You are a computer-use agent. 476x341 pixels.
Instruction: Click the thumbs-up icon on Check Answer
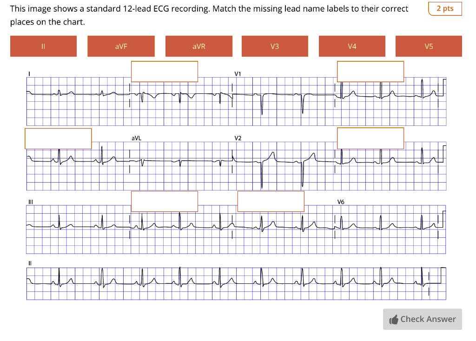pyautogui.click(x=393, y=319)
